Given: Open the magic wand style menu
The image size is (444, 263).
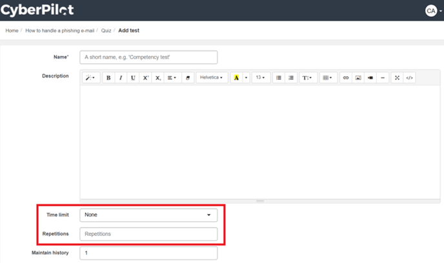Looking at the screenshot, I should tap(90, 78).
